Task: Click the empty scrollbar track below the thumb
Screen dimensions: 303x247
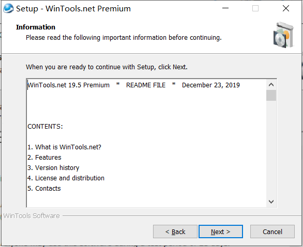Action: point(271,149)
